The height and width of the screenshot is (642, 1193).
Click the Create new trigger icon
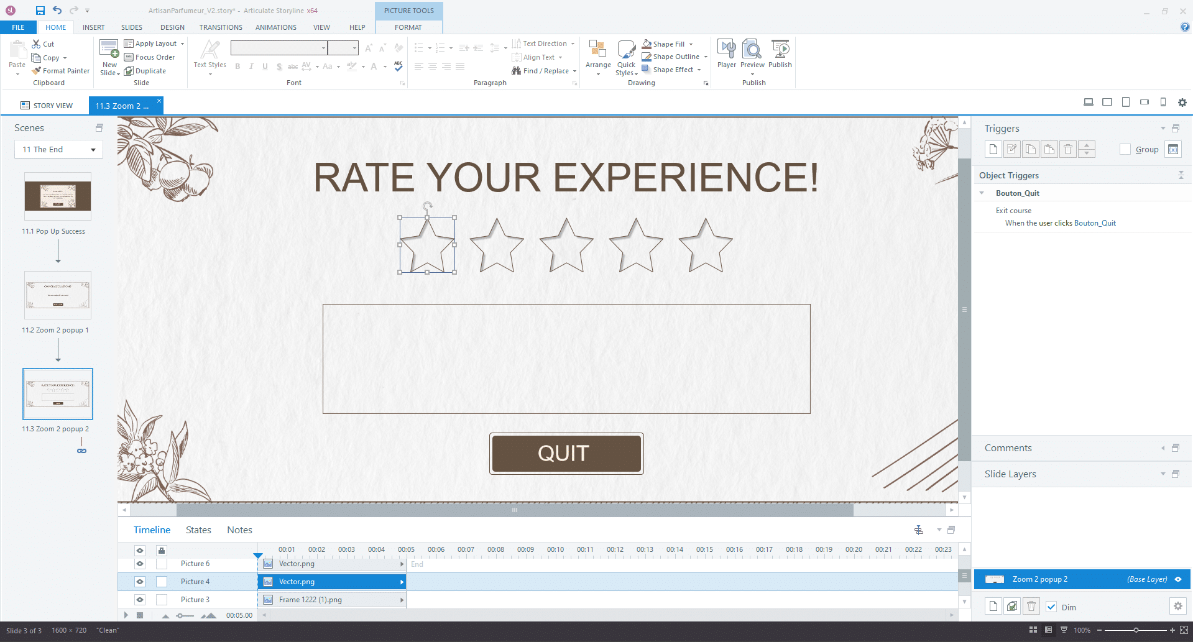tap(993, 149)
